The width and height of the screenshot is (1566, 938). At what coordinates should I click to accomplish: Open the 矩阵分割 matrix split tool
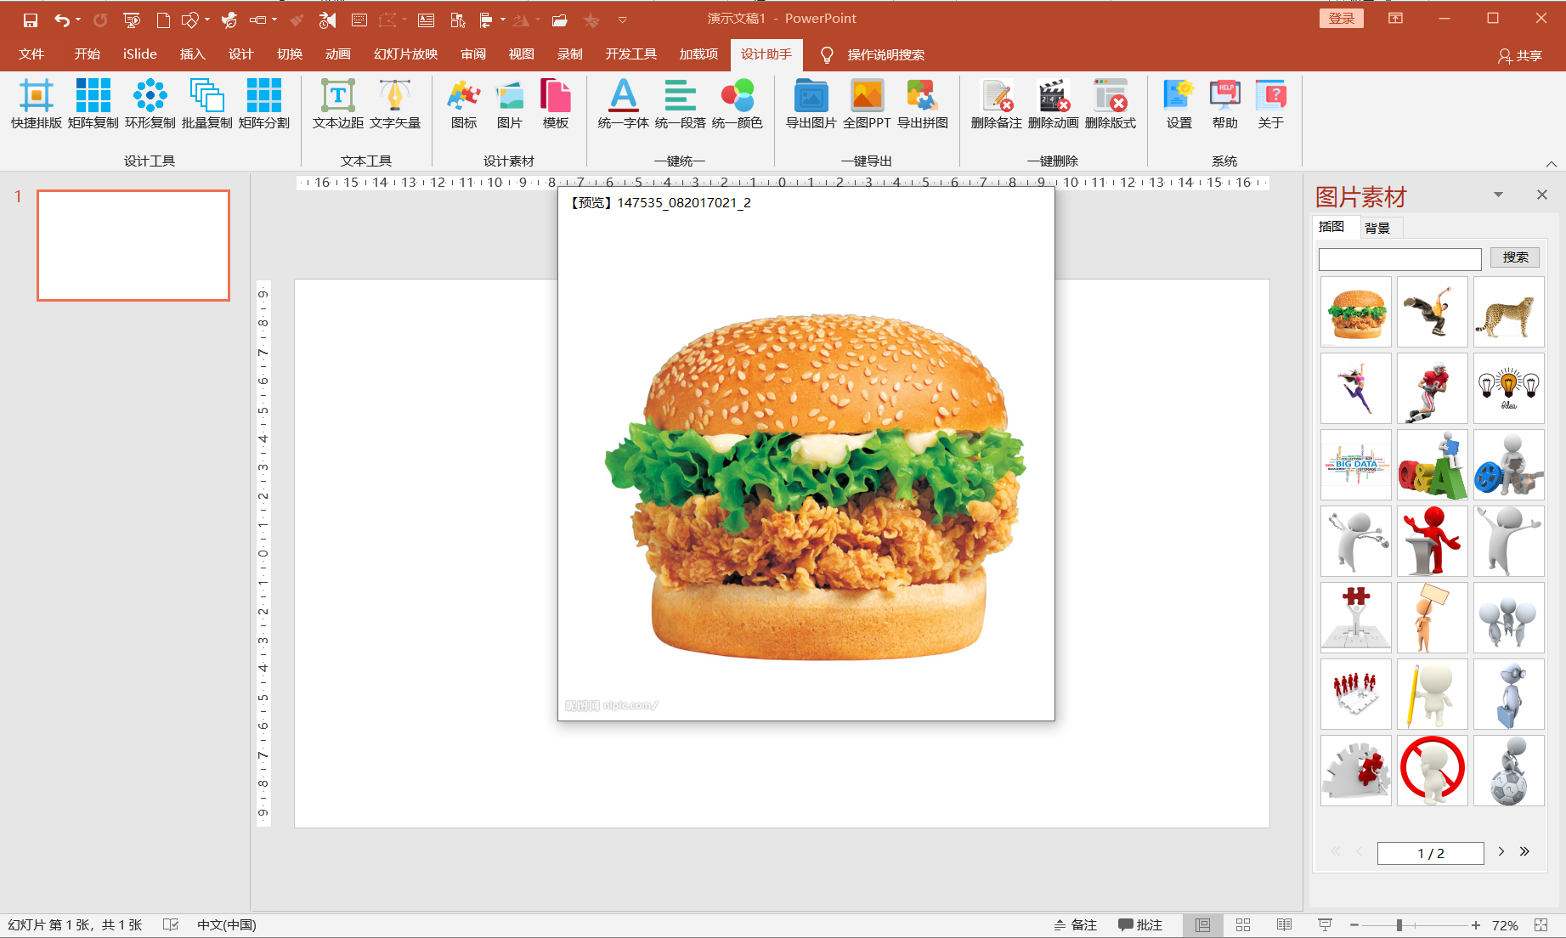pyautogui.click(x=264, y=104)
